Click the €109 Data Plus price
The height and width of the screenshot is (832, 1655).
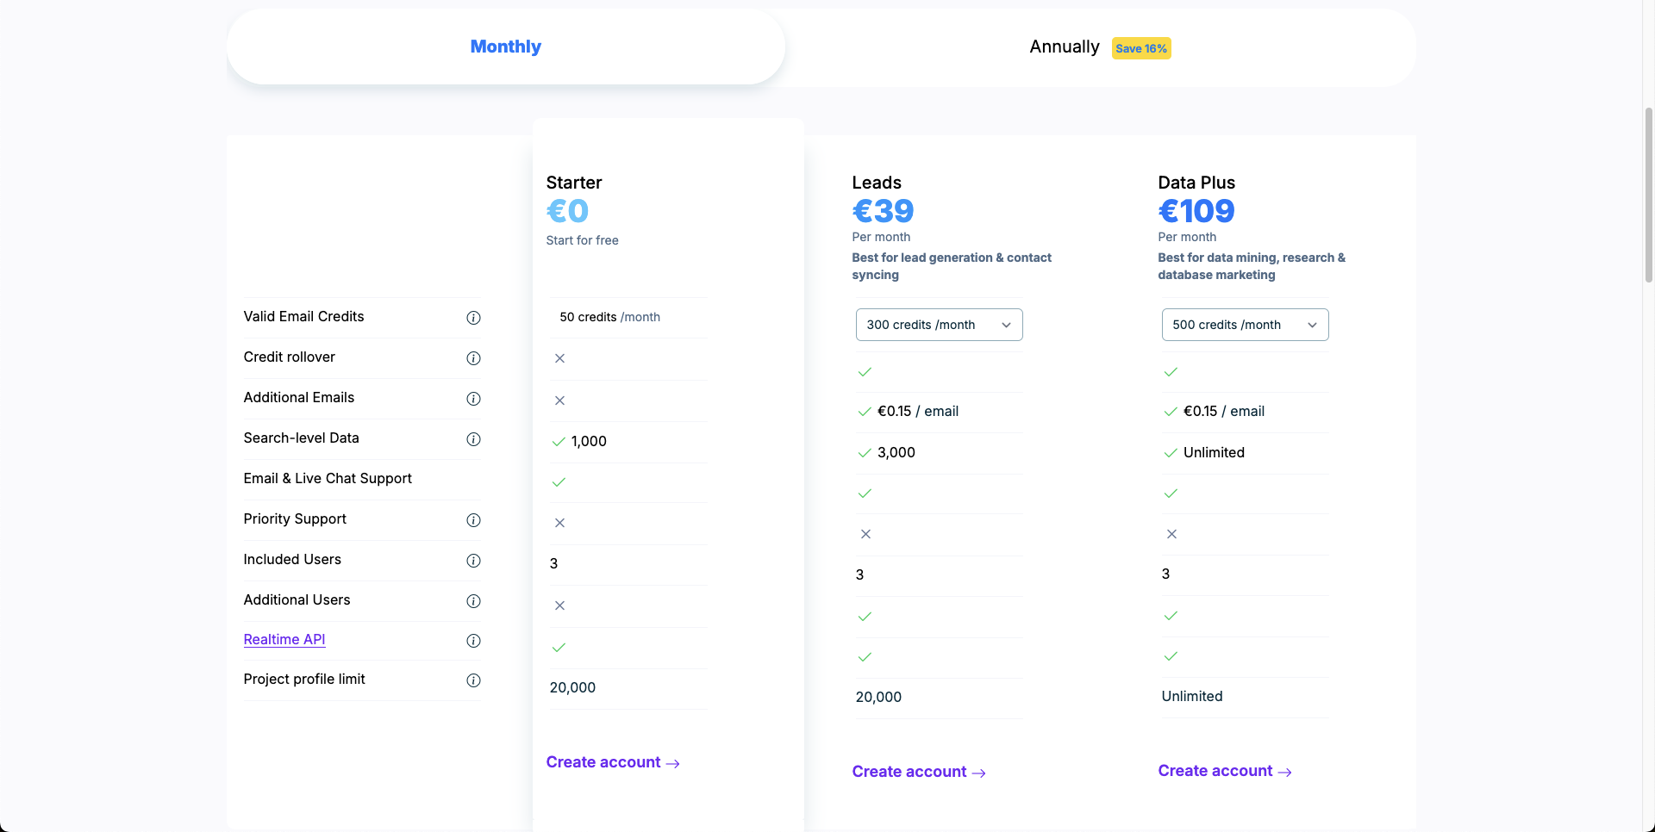pos(1196,211)
